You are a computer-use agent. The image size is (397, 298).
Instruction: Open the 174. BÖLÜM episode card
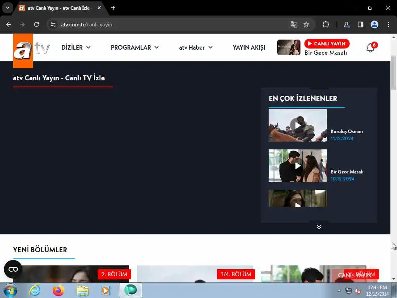tap(196, 274)
